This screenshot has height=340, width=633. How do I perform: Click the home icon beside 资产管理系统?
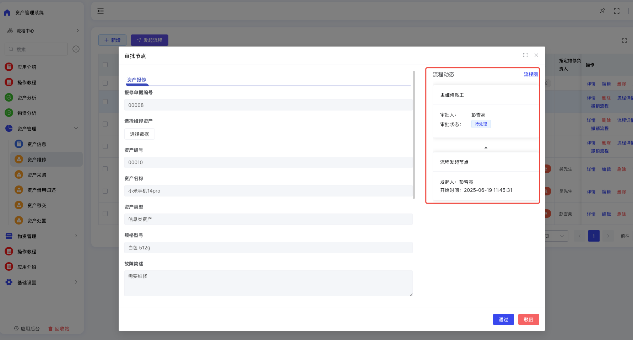click(7, 12)
